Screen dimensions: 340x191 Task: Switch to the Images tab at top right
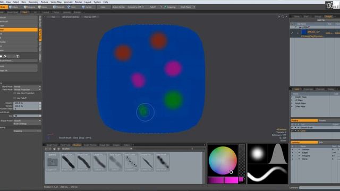pyautogui.click(x=328, y=16)
